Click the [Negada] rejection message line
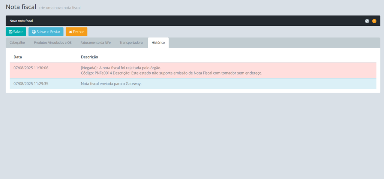This screenshot has width=384, height=179. [x=121, y=68]
